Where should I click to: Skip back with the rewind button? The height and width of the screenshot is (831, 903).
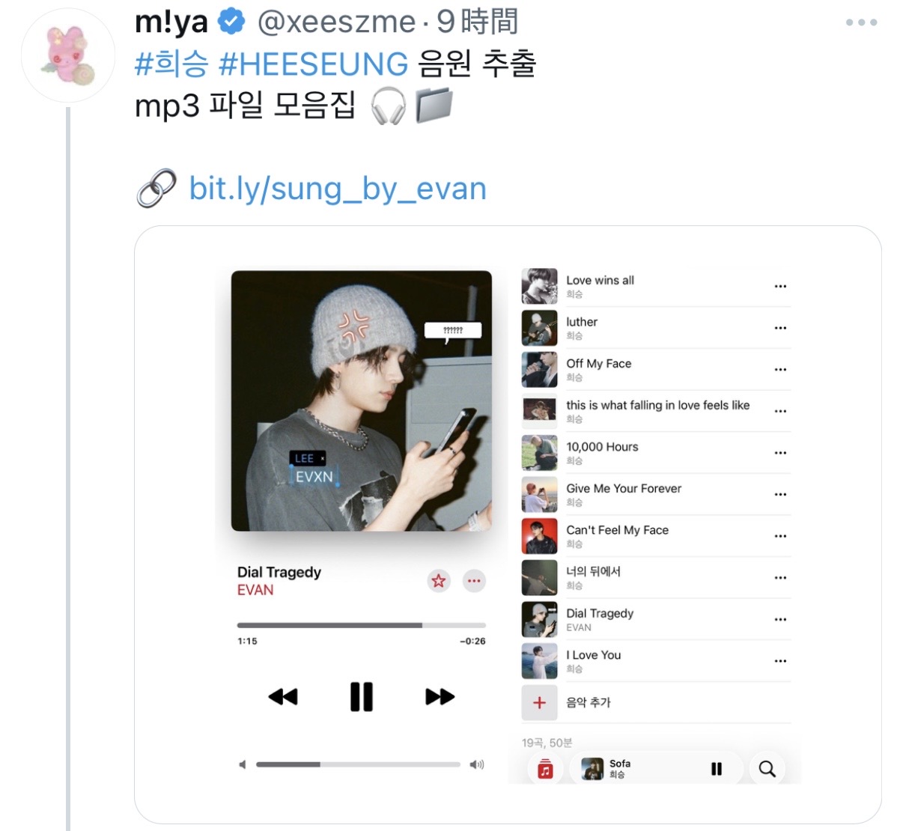point(283,697)
